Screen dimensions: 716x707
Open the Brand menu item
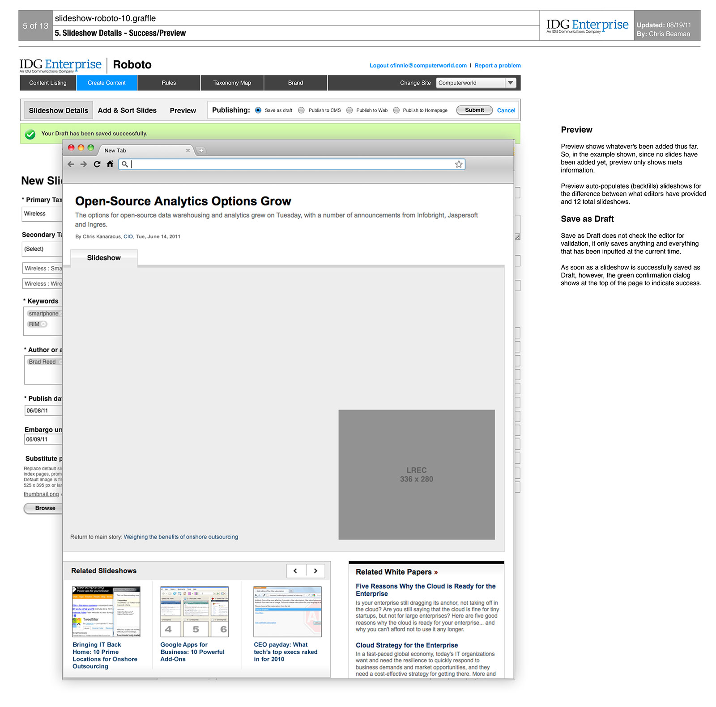point(295,83)
